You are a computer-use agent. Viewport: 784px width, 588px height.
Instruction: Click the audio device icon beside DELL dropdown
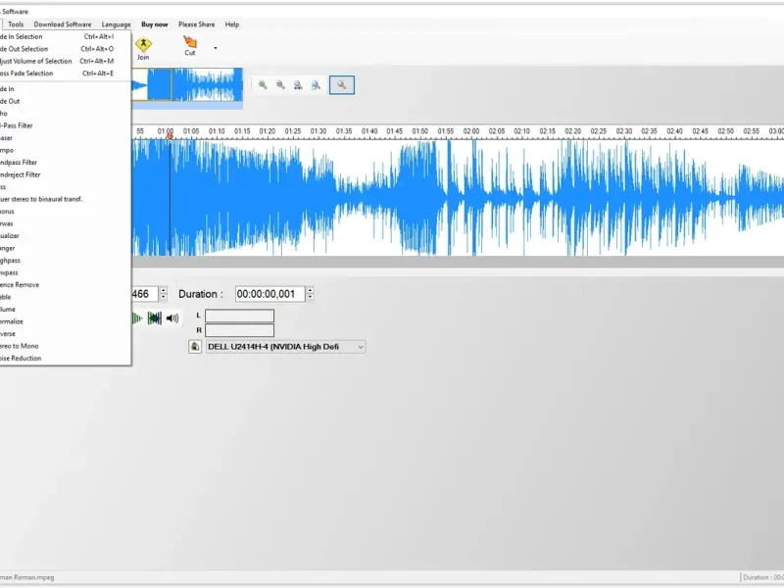(x=195, y=347)
